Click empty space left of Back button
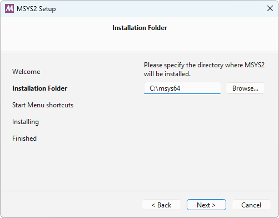The image size is (279, 218). coord(71,205)
